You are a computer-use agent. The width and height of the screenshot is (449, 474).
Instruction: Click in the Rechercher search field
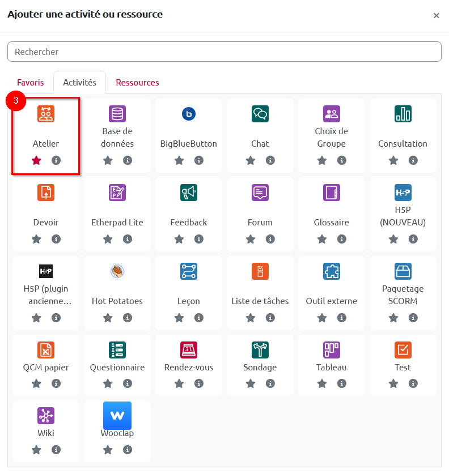(x=224, y=52)
